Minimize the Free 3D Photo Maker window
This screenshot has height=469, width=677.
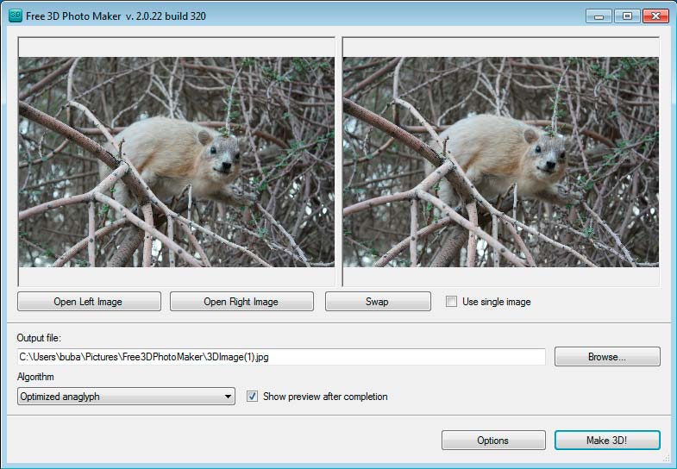pyautogui.click(x=599, y=16)
